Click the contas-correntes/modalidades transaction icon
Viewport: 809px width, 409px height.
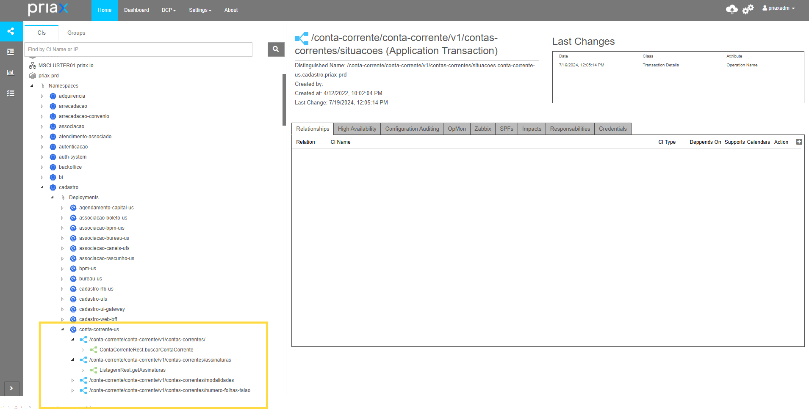click(x=83, y=380)
